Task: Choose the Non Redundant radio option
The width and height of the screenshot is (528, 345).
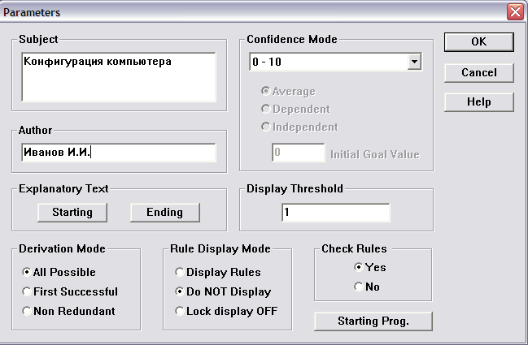Action: pyautogui.click(x=68, y=311)
